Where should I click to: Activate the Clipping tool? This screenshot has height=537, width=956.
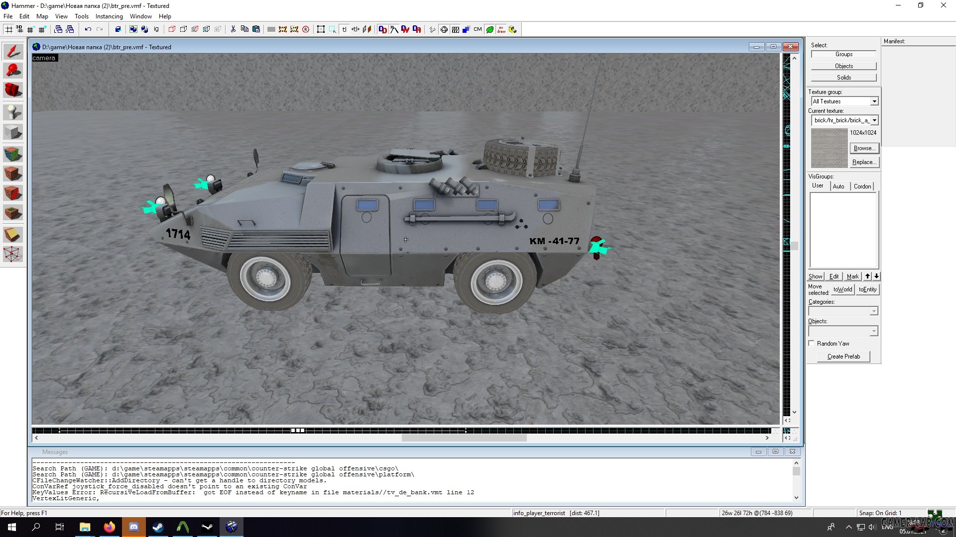click(x=13, y=235)
